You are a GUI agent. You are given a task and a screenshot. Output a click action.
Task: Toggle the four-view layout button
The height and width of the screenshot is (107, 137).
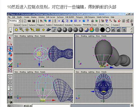click(x=10, y=82)
